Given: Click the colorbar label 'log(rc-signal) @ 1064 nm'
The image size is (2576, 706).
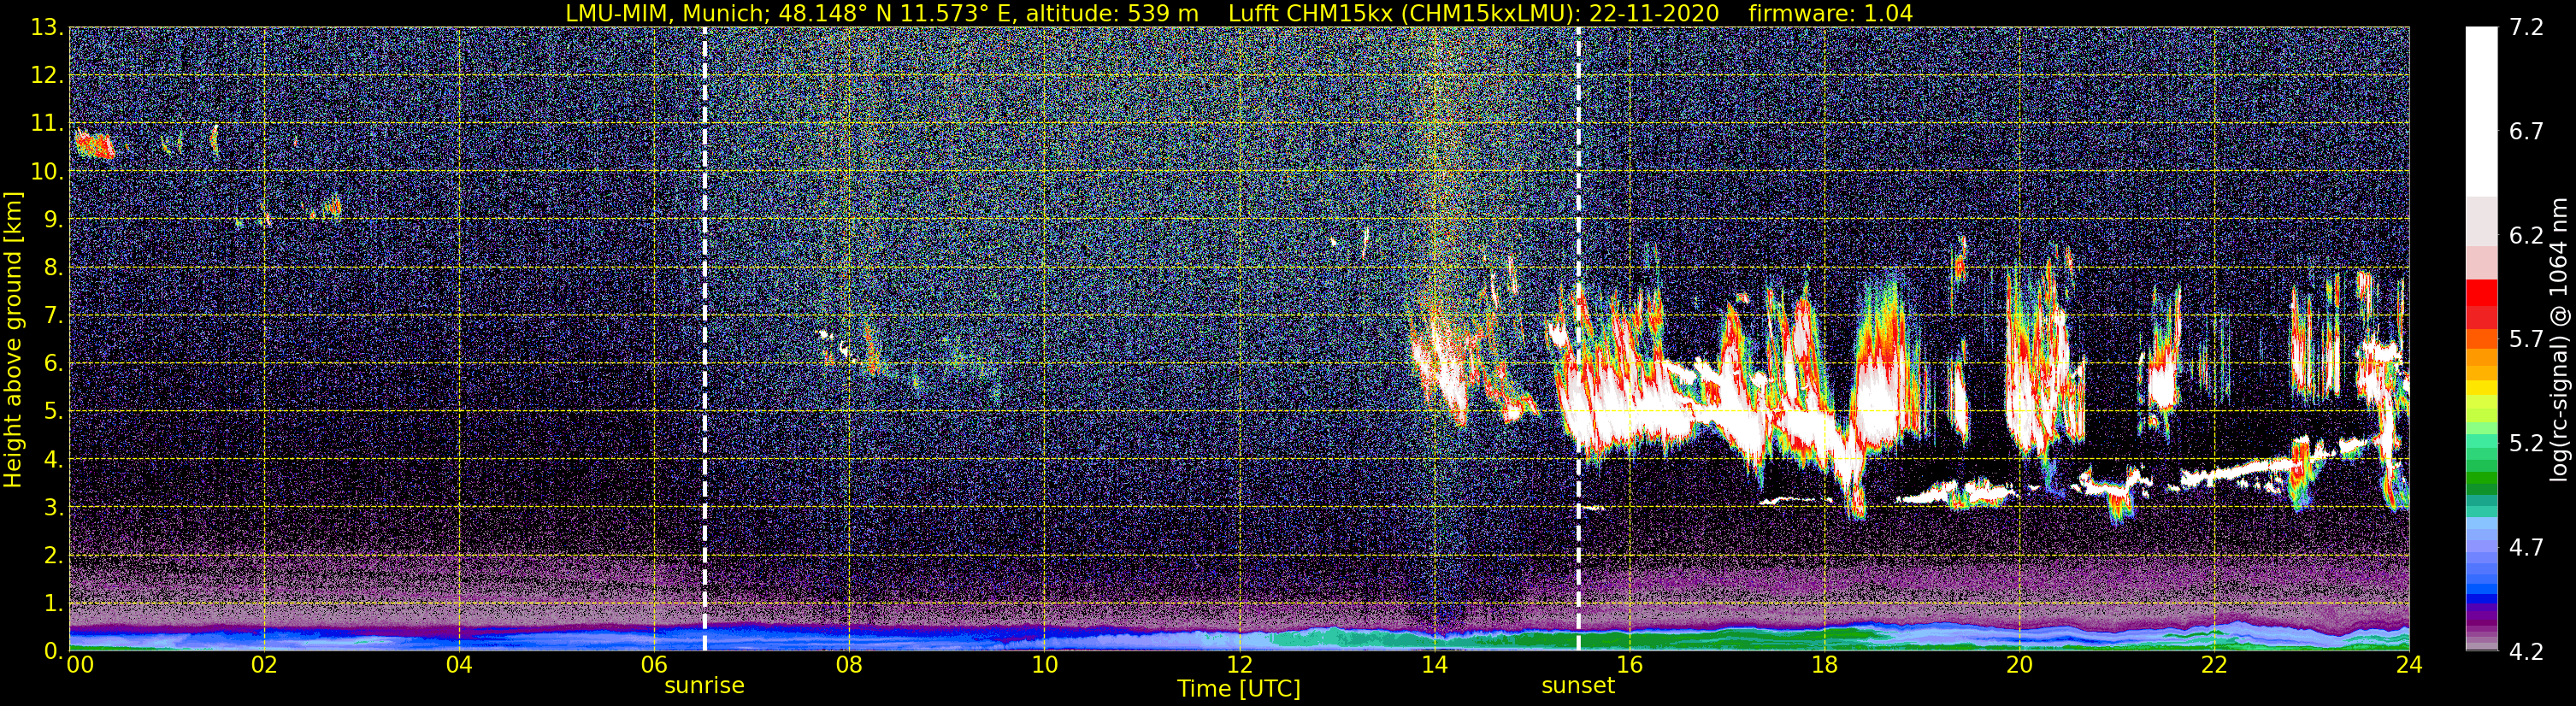Looking at the screenshot, I should (2560, 340).
